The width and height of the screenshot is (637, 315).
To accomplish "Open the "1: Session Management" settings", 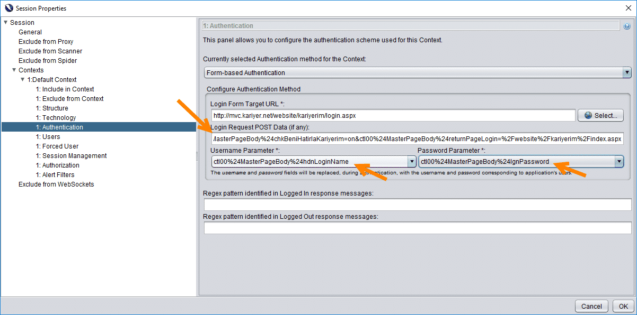I will [72, 155].
